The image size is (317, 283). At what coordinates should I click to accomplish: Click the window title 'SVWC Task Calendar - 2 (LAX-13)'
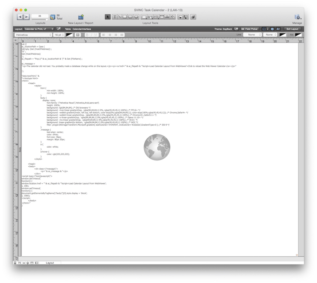point(158,10)
